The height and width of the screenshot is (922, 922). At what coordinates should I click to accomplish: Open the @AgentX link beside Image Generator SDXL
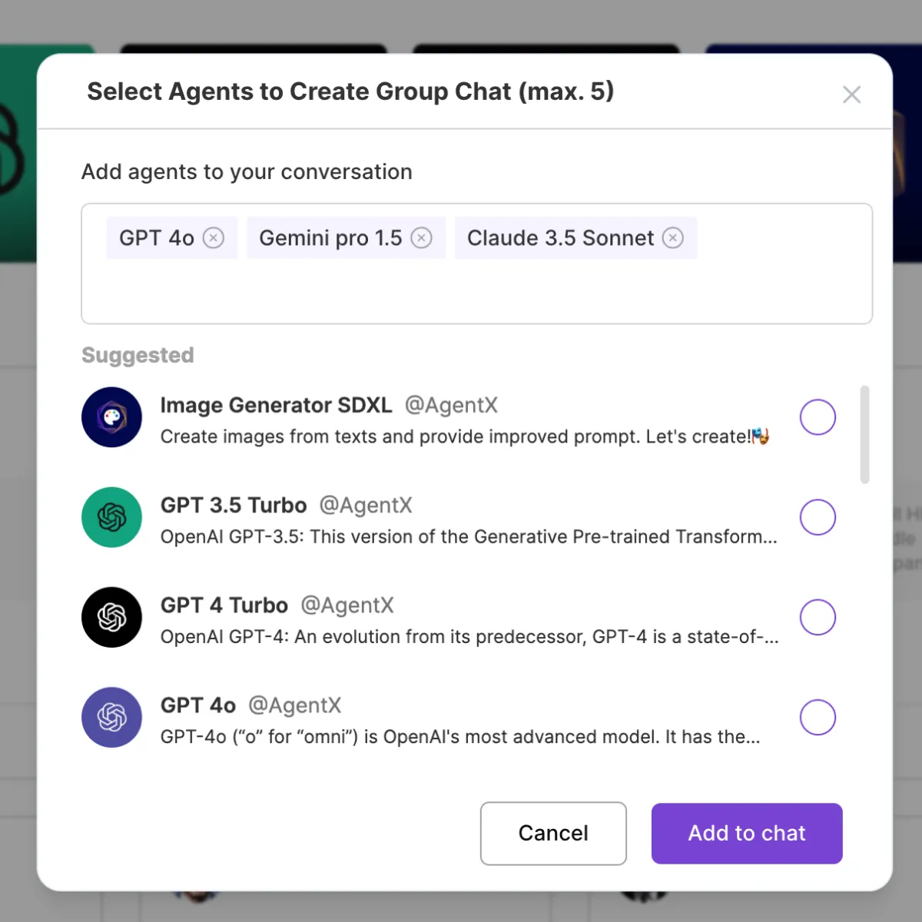[x=451, y=405]
